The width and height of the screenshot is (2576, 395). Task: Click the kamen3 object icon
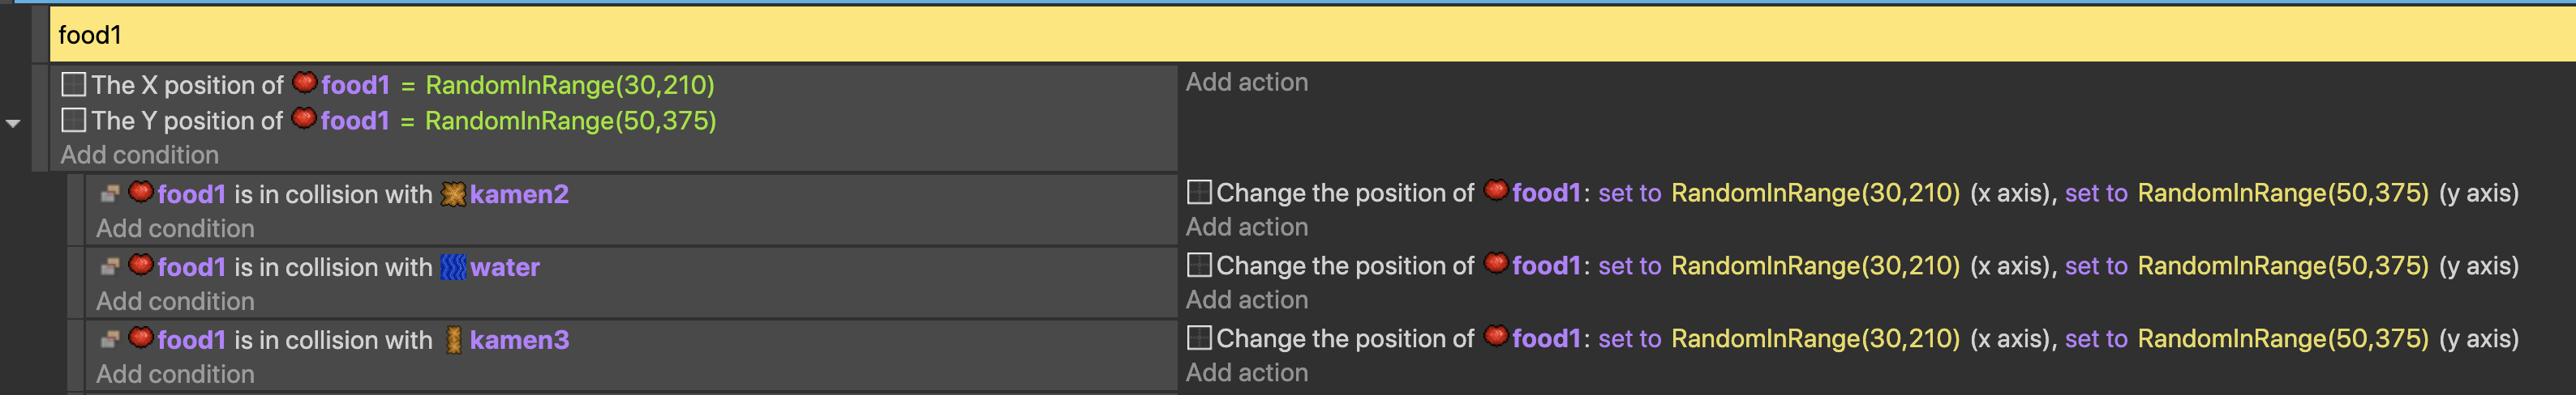pos(453,340)
